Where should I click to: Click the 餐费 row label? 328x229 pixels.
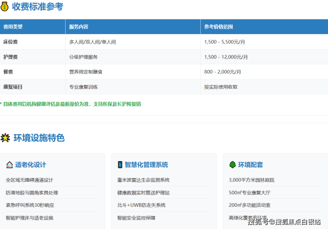click(x=8, y=72)
